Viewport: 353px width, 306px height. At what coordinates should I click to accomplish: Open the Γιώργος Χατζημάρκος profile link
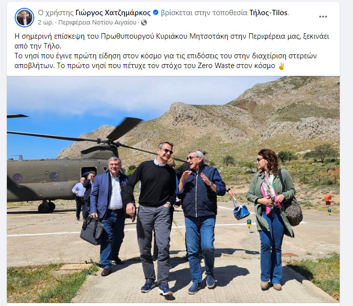tap(113, 13)
